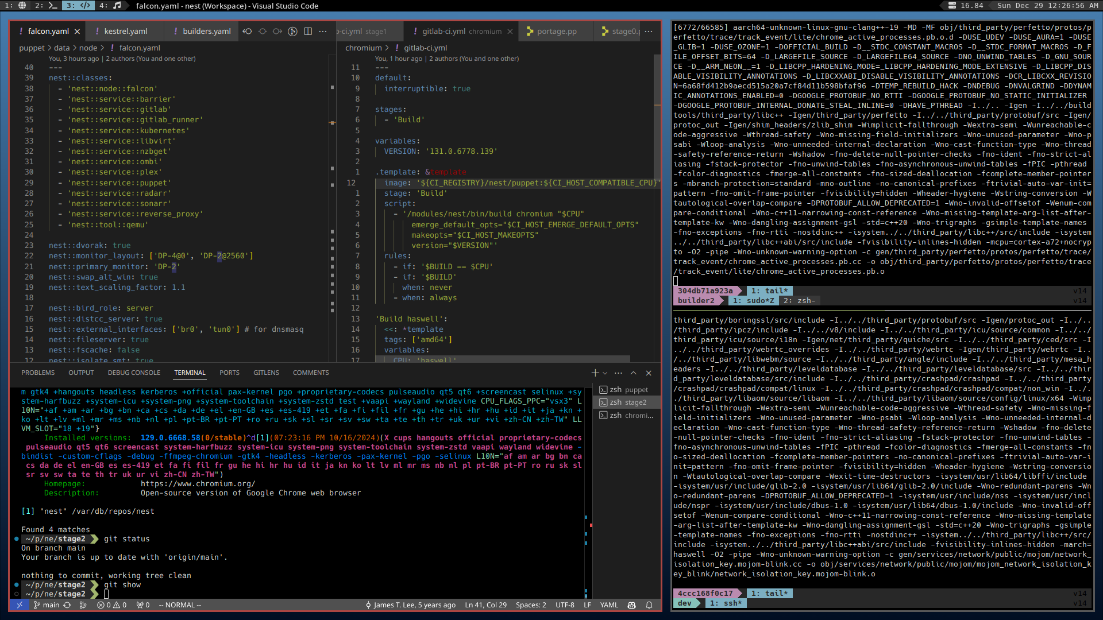The width and height of the screenshot is (1103, 620).
Task: Switch to workspace 2 terminal icon
Action: point(47,6)
